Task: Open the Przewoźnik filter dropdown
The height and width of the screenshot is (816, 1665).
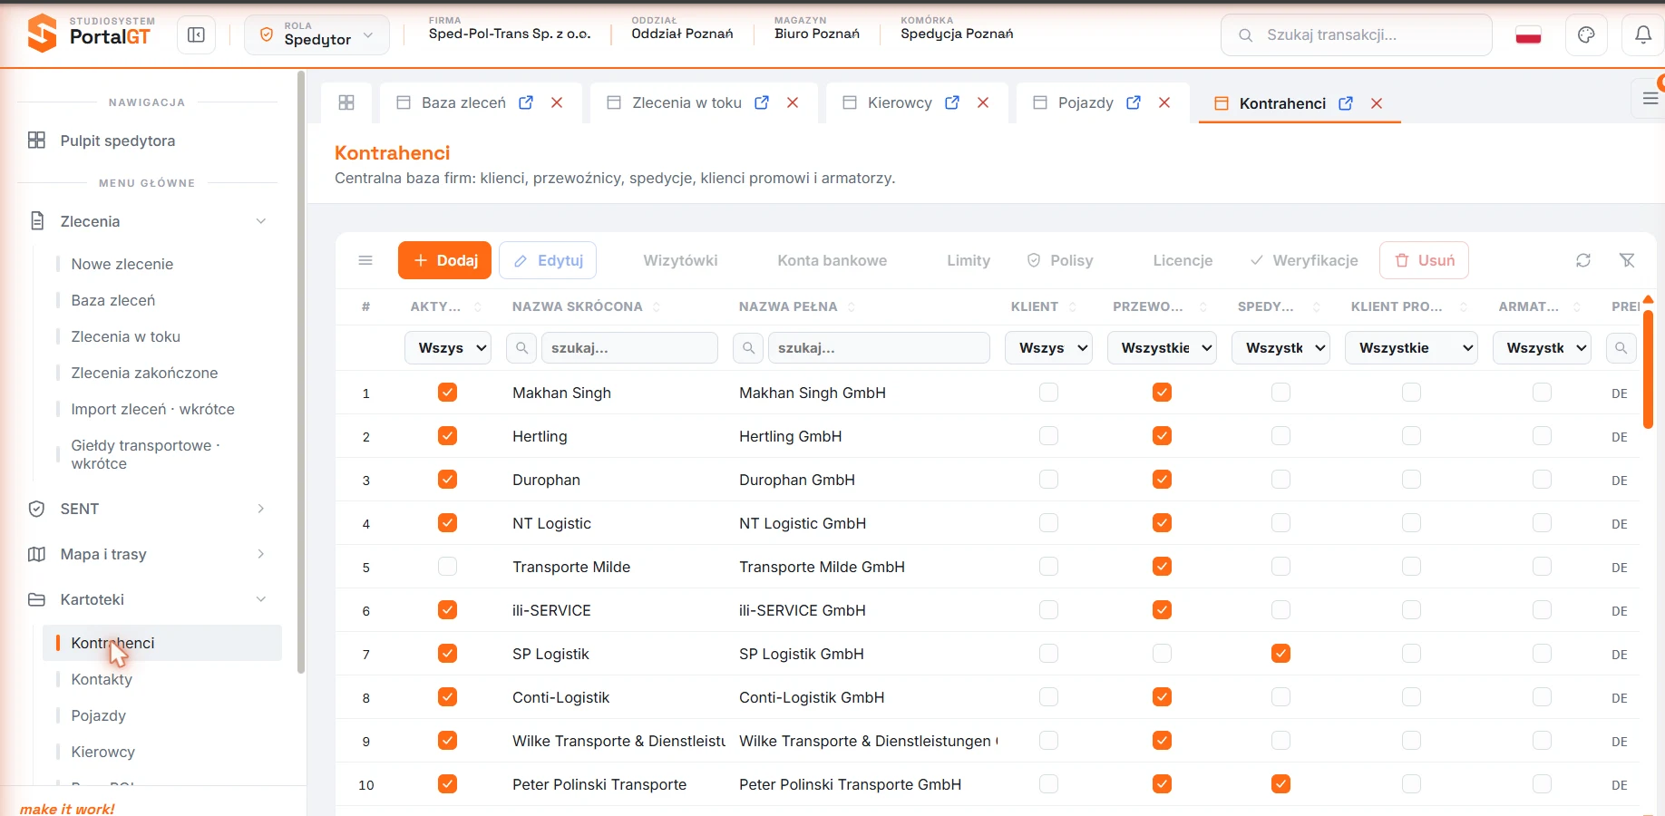Action: click(1162, 347)
